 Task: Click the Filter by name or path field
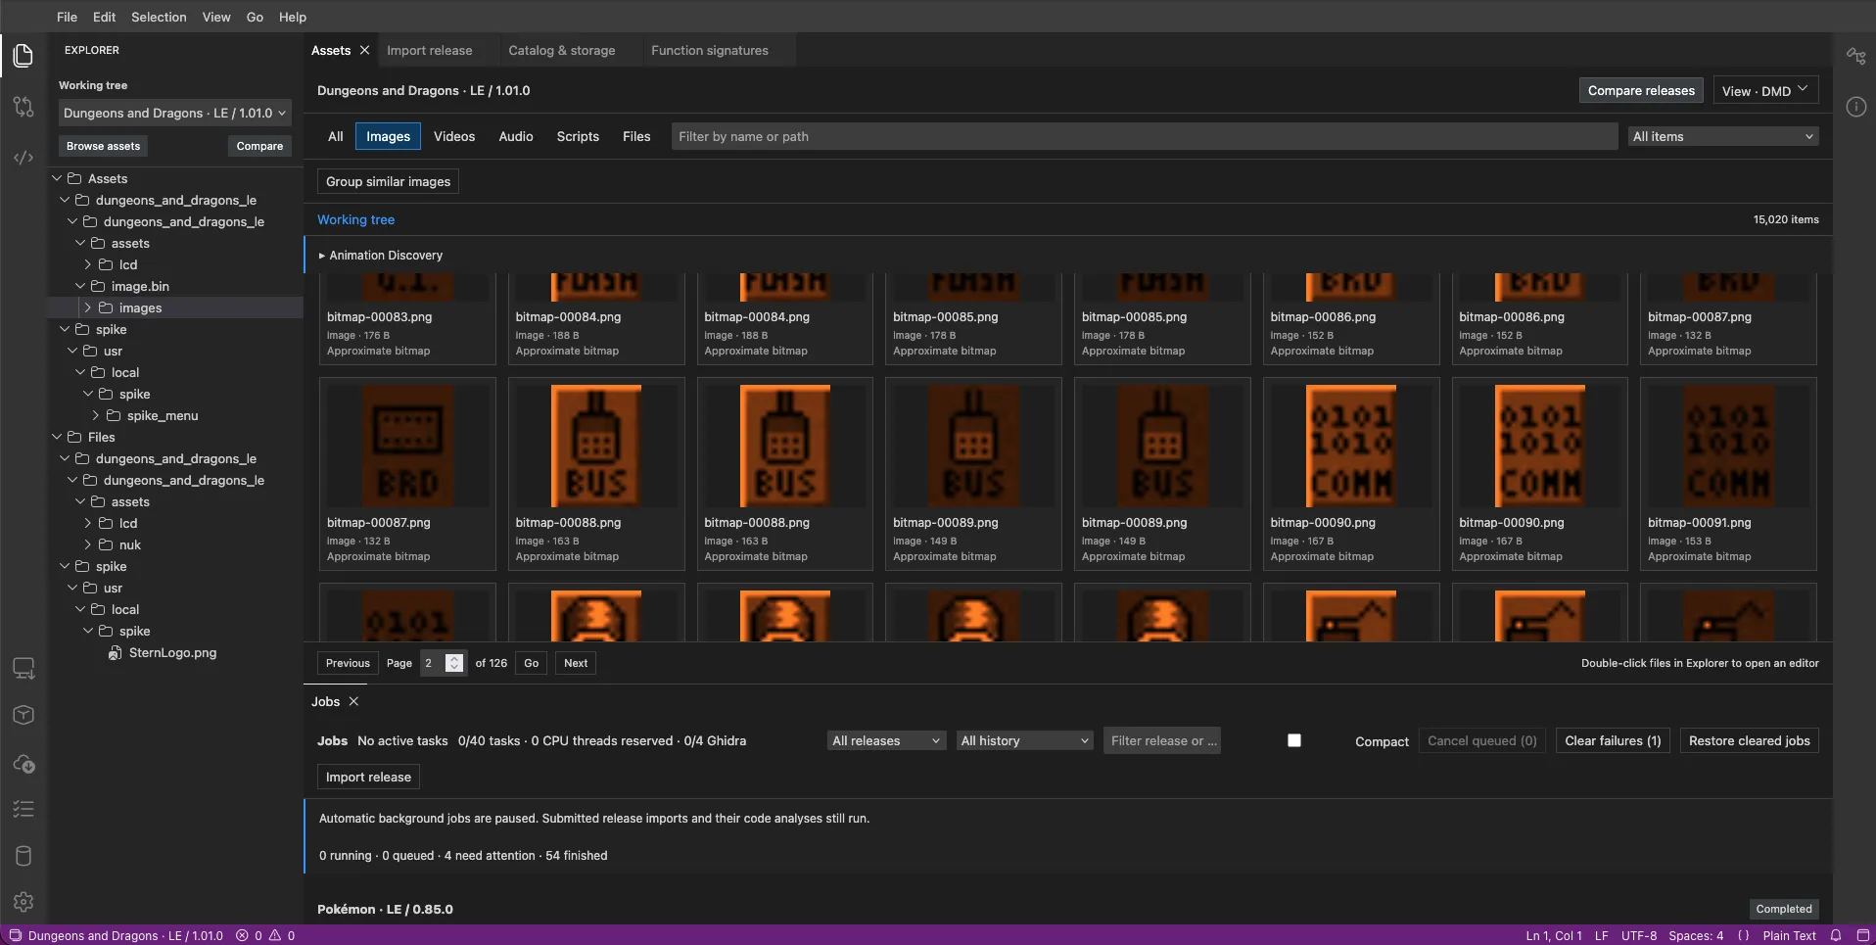point(1144,136)
